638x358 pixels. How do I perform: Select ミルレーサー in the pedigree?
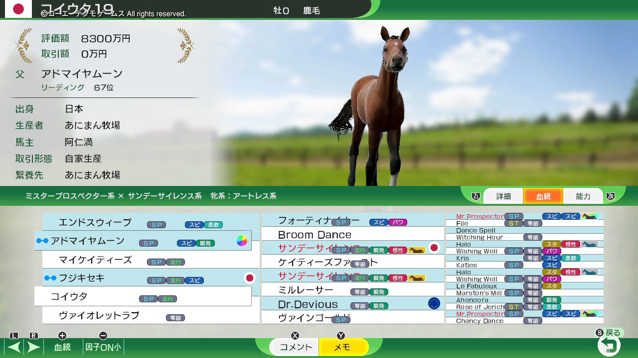353,290
